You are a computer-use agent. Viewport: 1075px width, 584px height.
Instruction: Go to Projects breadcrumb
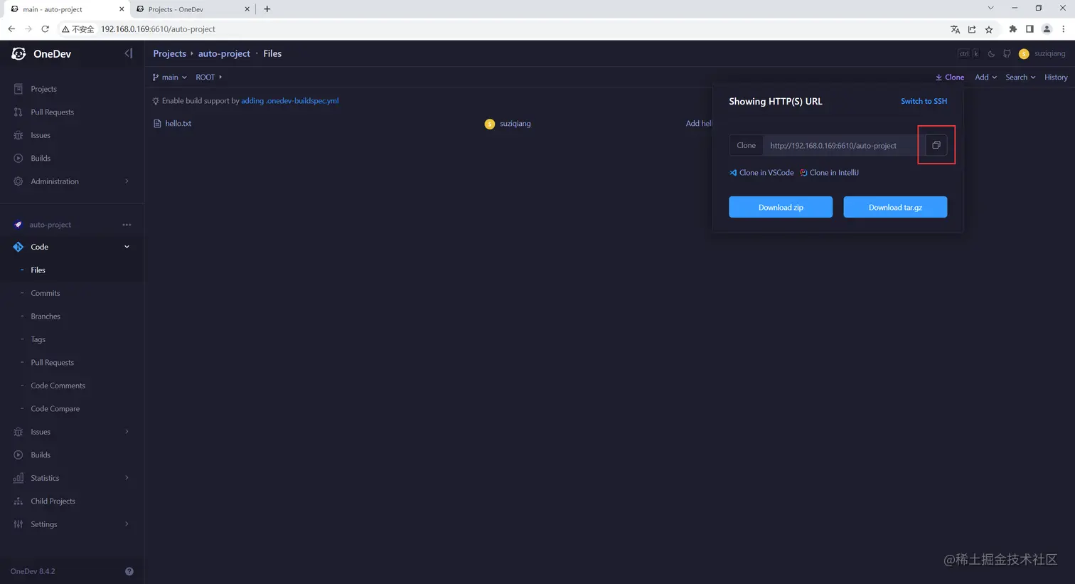169,53
